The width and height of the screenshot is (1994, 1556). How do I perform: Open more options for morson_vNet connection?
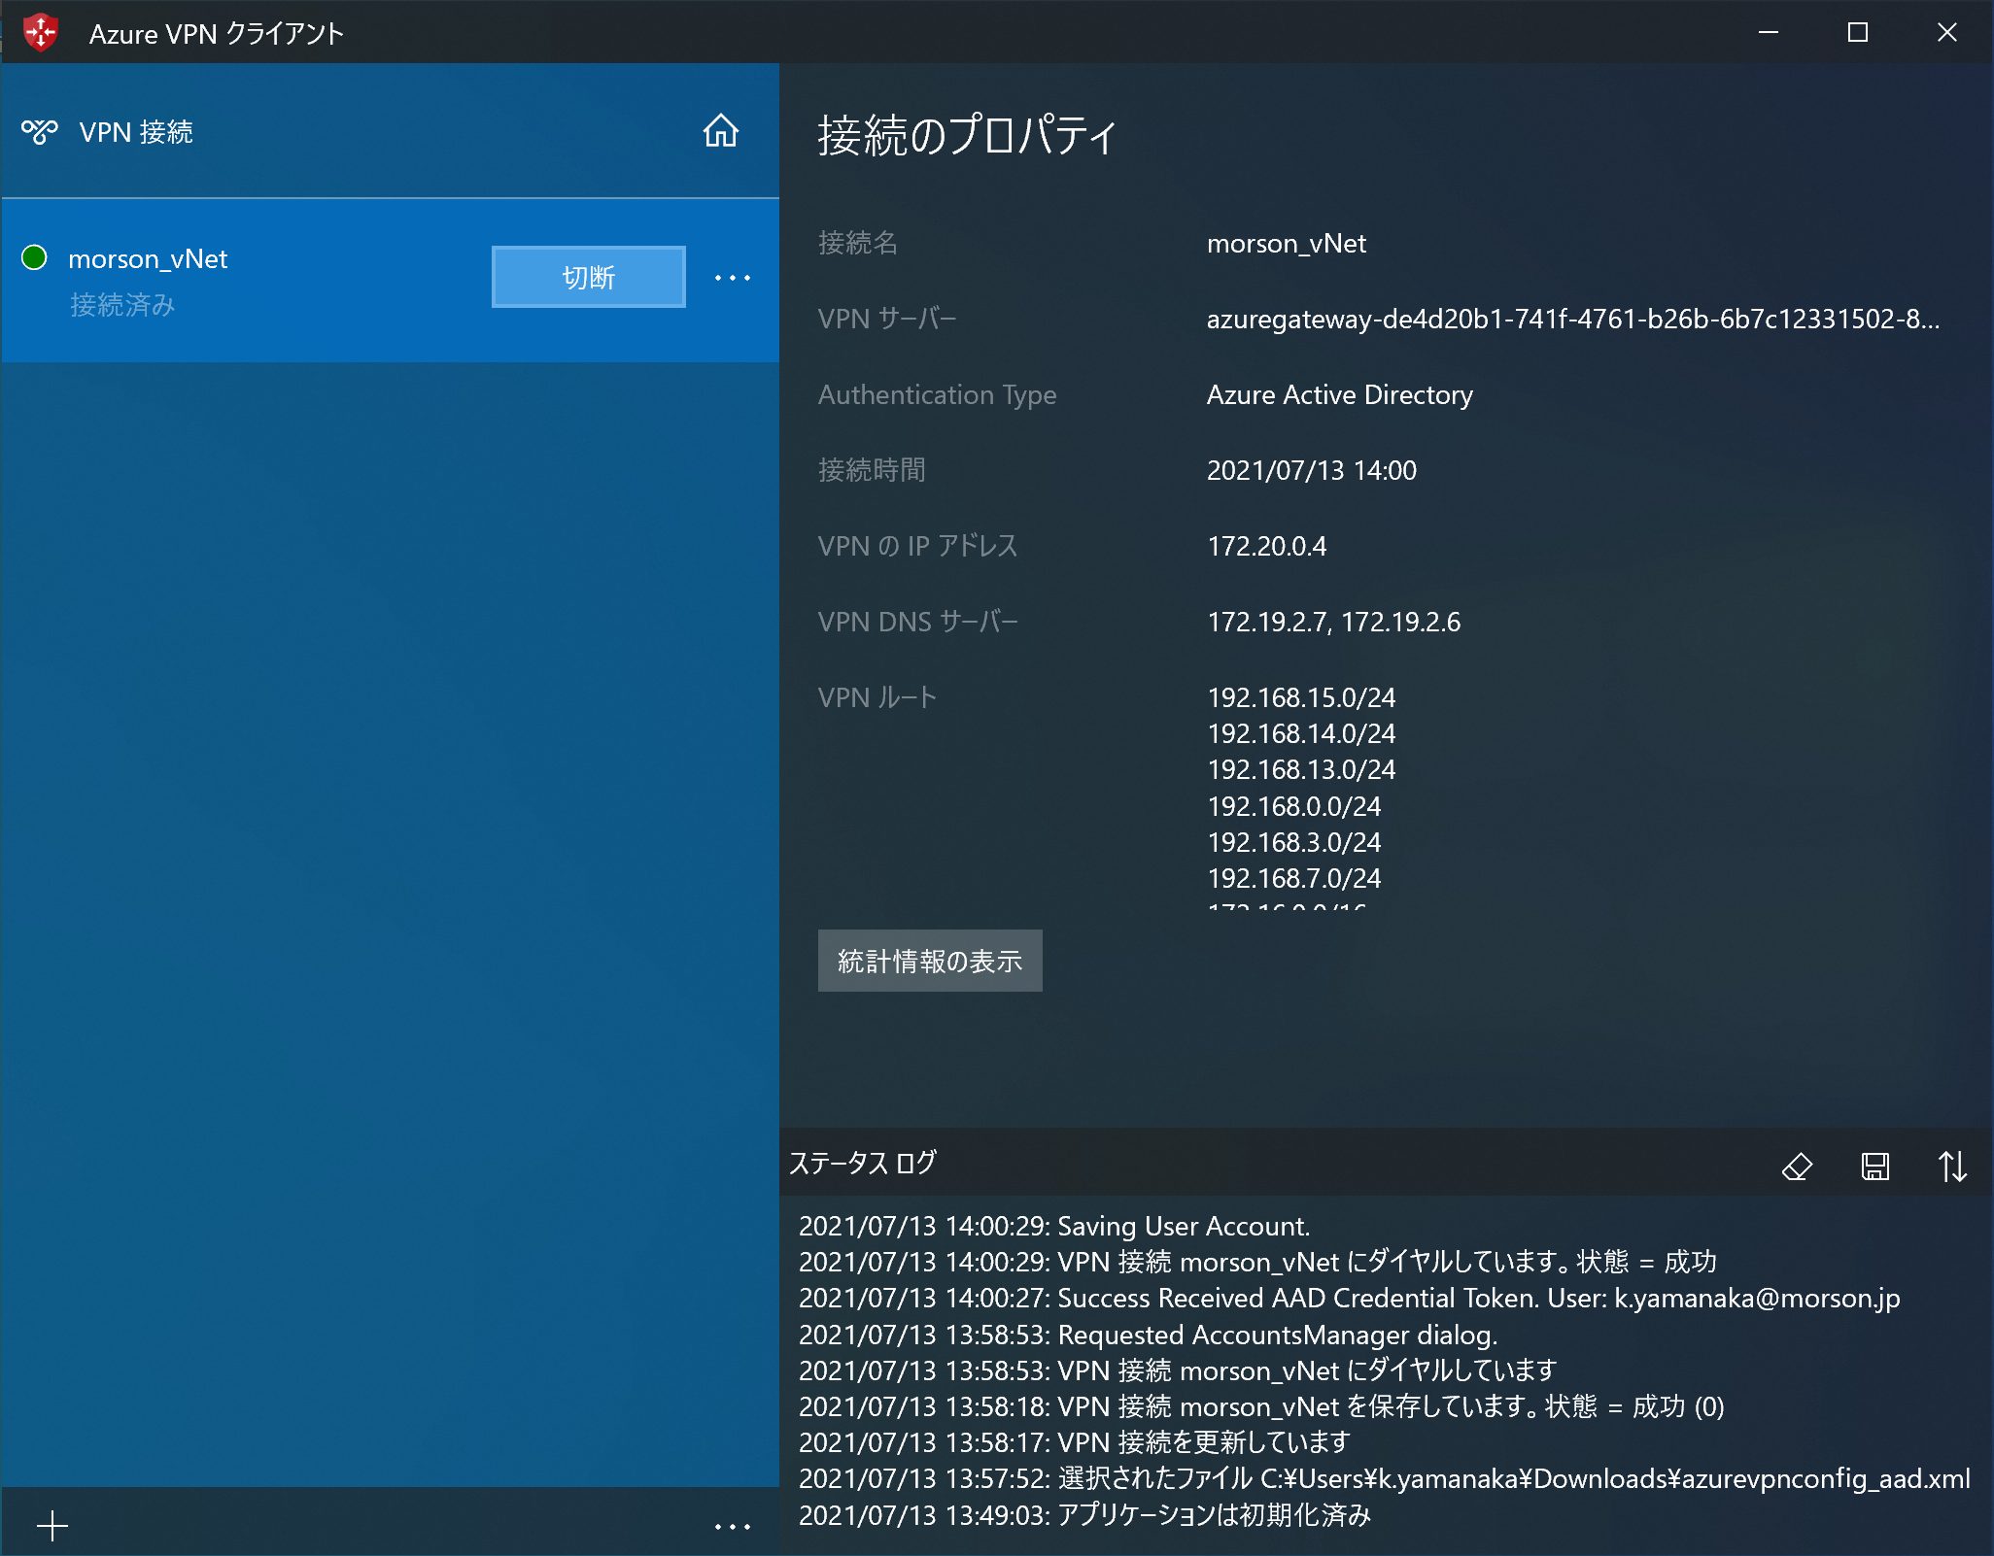pos(732,278)
